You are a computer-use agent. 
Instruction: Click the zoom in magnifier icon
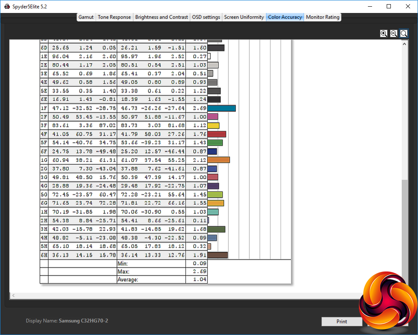(x=384, y=33)
